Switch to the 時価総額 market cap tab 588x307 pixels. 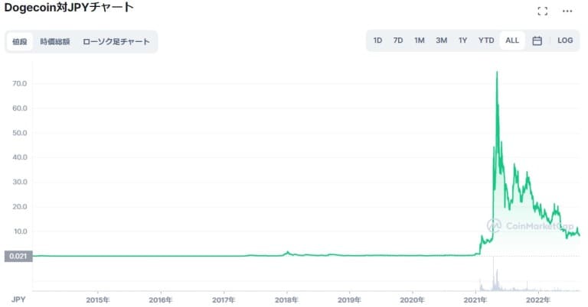click(55, 41)
